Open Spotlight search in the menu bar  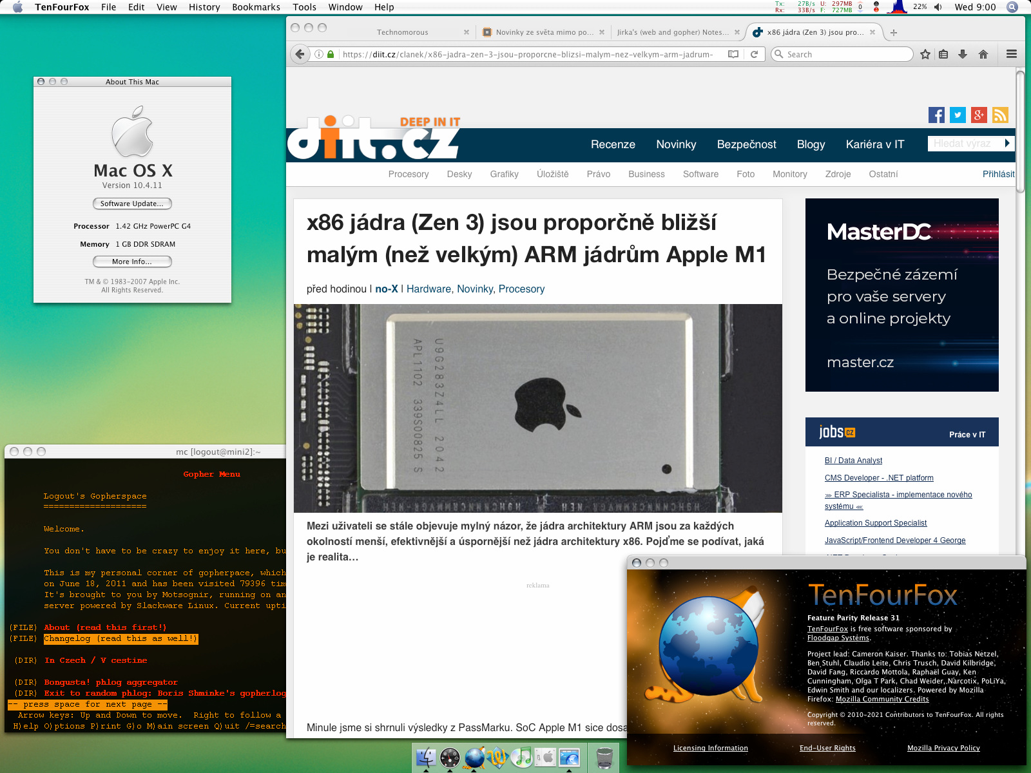click(1012, 7)
